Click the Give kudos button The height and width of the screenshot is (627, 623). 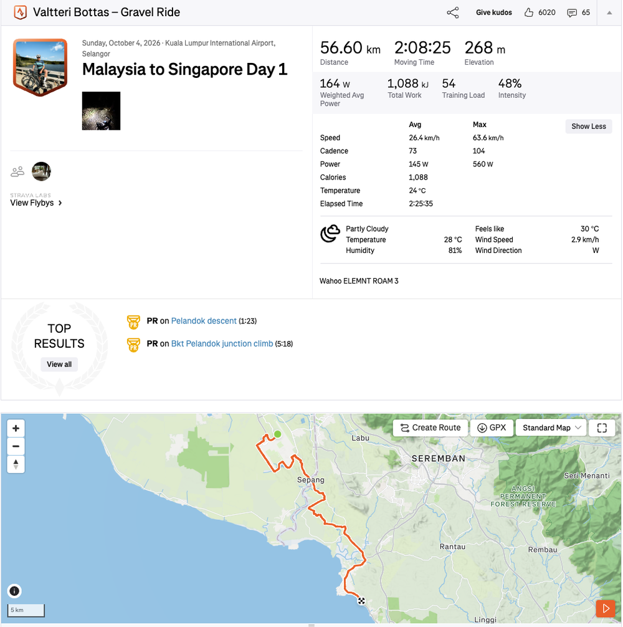494,12
